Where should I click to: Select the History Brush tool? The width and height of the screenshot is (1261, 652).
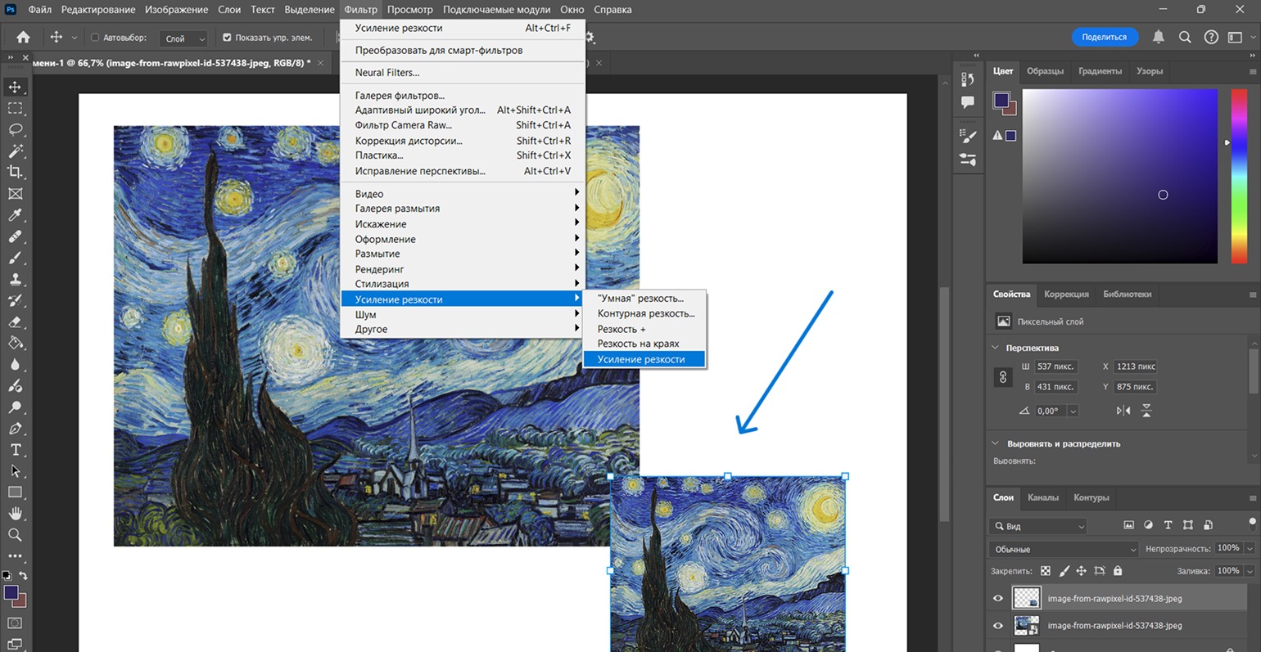15,300
